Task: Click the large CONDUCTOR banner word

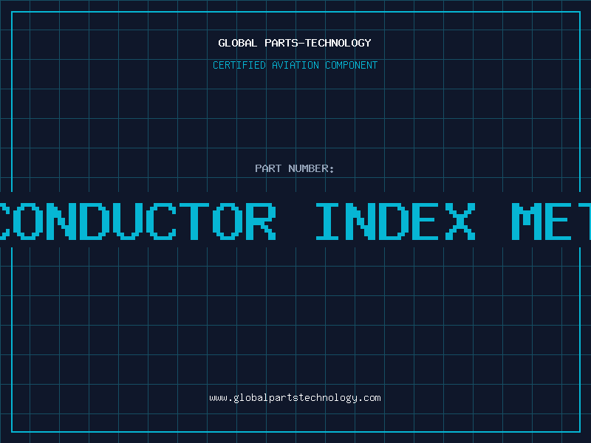Action: tap(138, 221)
